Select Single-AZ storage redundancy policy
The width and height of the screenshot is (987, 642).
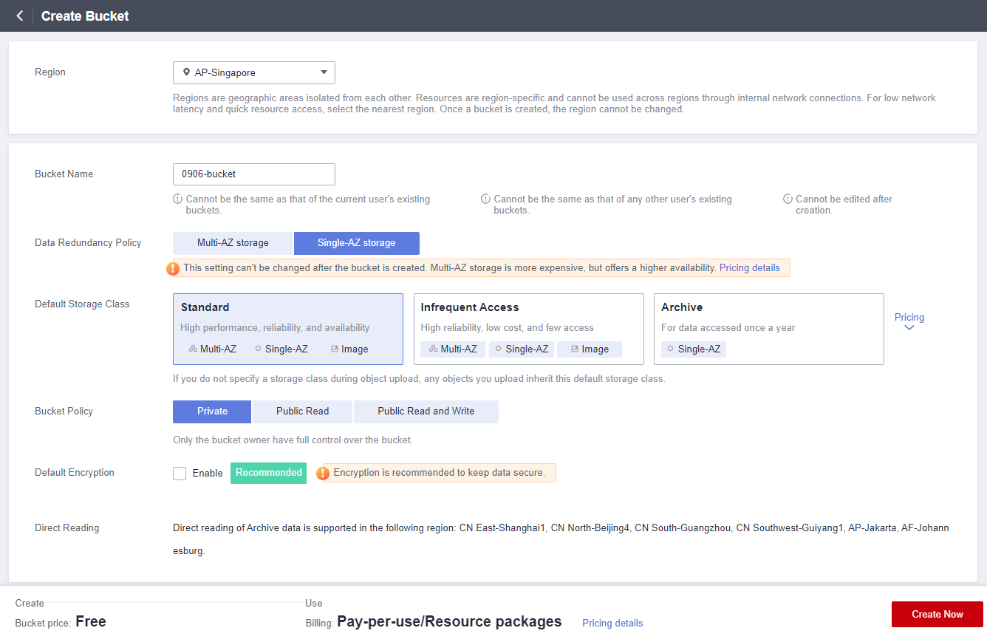coord(356,243)
